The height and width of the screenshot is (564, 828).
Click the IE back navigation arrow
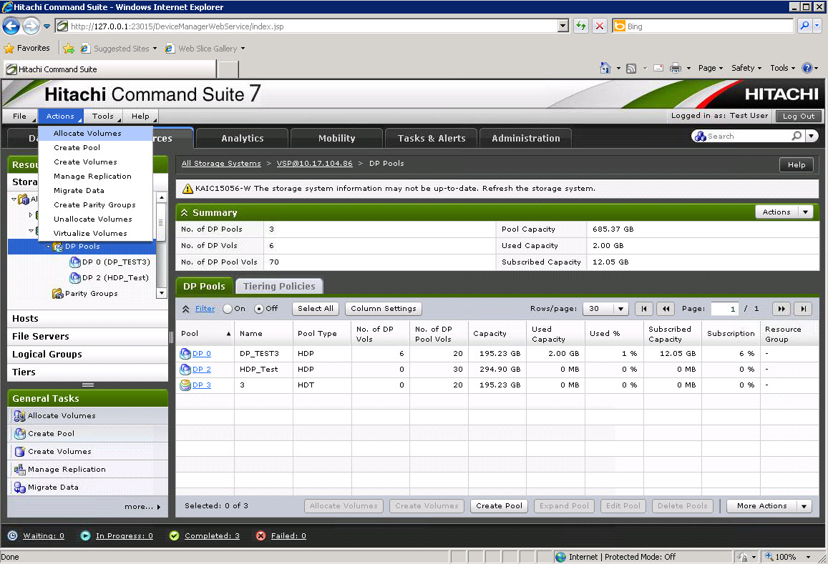click(11, 26)
